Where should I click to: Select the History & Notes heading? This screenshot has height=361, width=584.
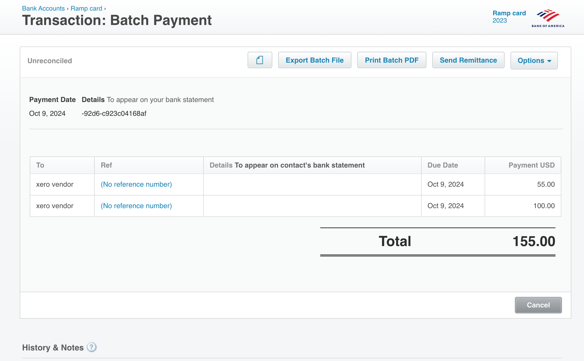pyautogui.click(x=53, y=347)
